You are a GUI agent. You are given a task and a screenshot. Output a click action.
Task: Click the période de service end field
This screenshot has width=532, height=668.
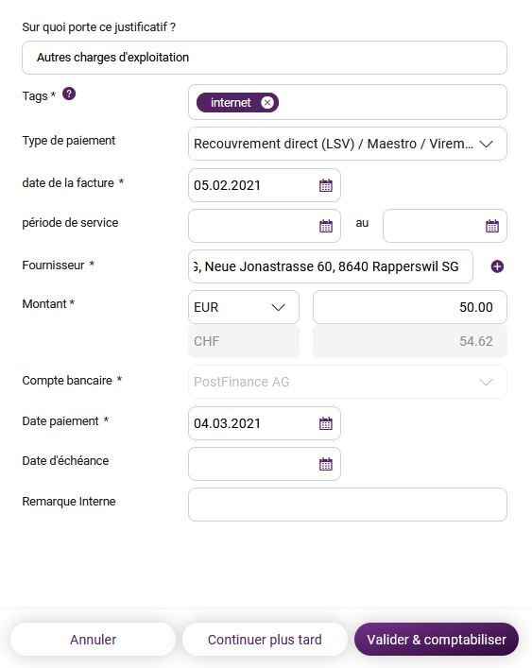(x=445, y=226)
